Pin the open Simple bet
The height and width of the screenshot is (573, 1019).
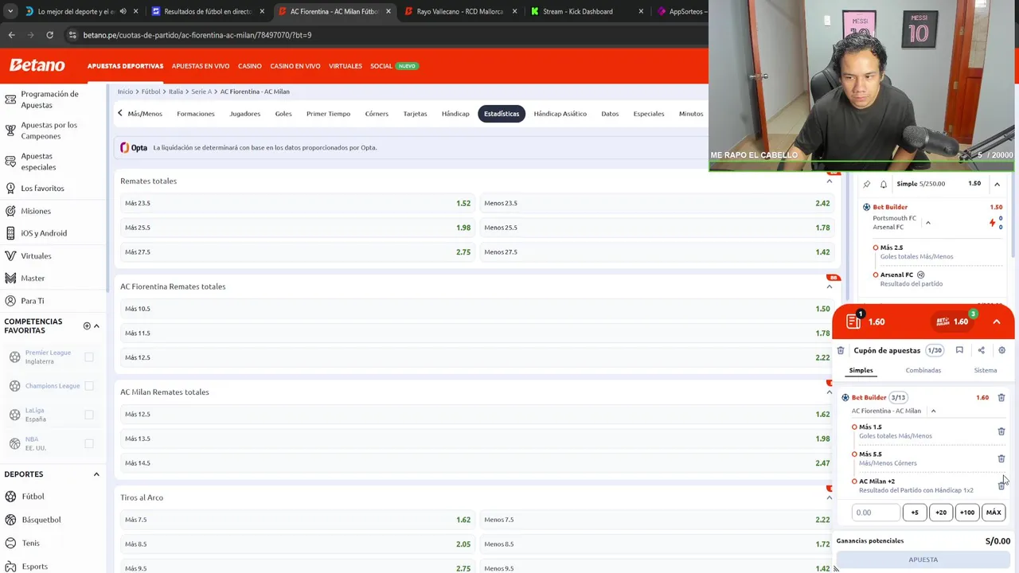[867, 184]
